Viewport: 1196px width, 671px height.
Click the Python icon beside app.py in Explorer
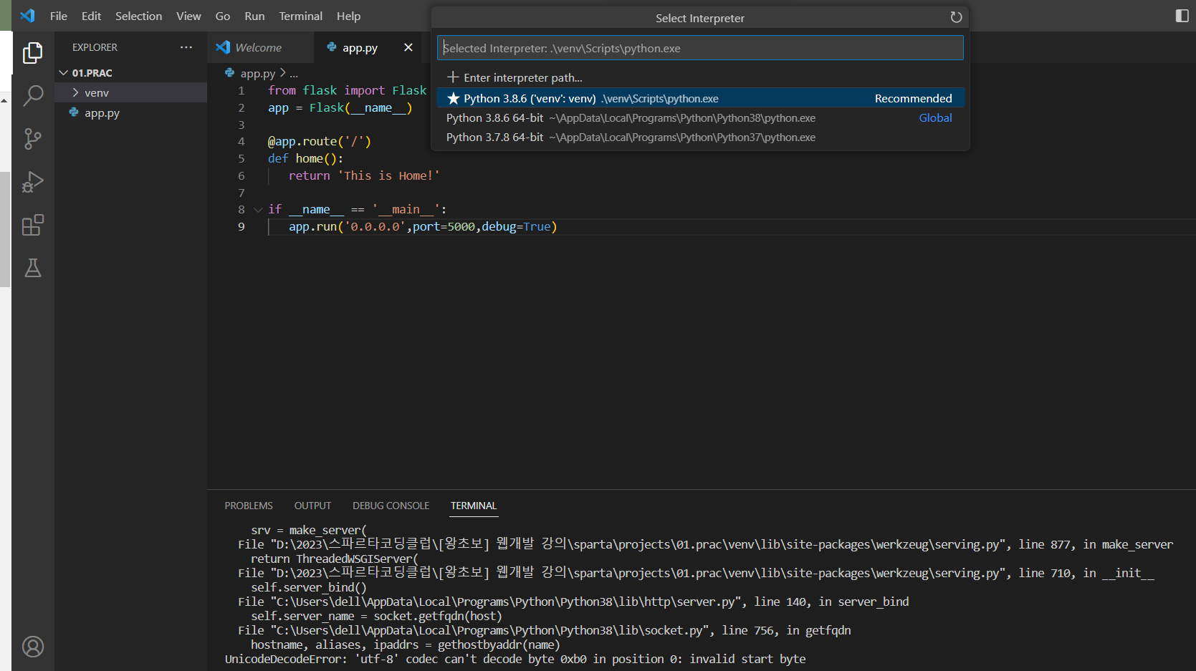74,112
